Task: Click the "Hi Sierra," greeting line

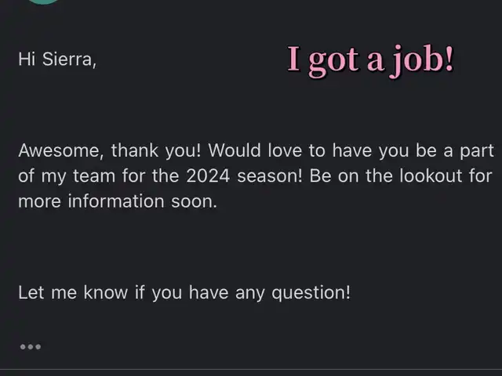Action: (57, 60)
